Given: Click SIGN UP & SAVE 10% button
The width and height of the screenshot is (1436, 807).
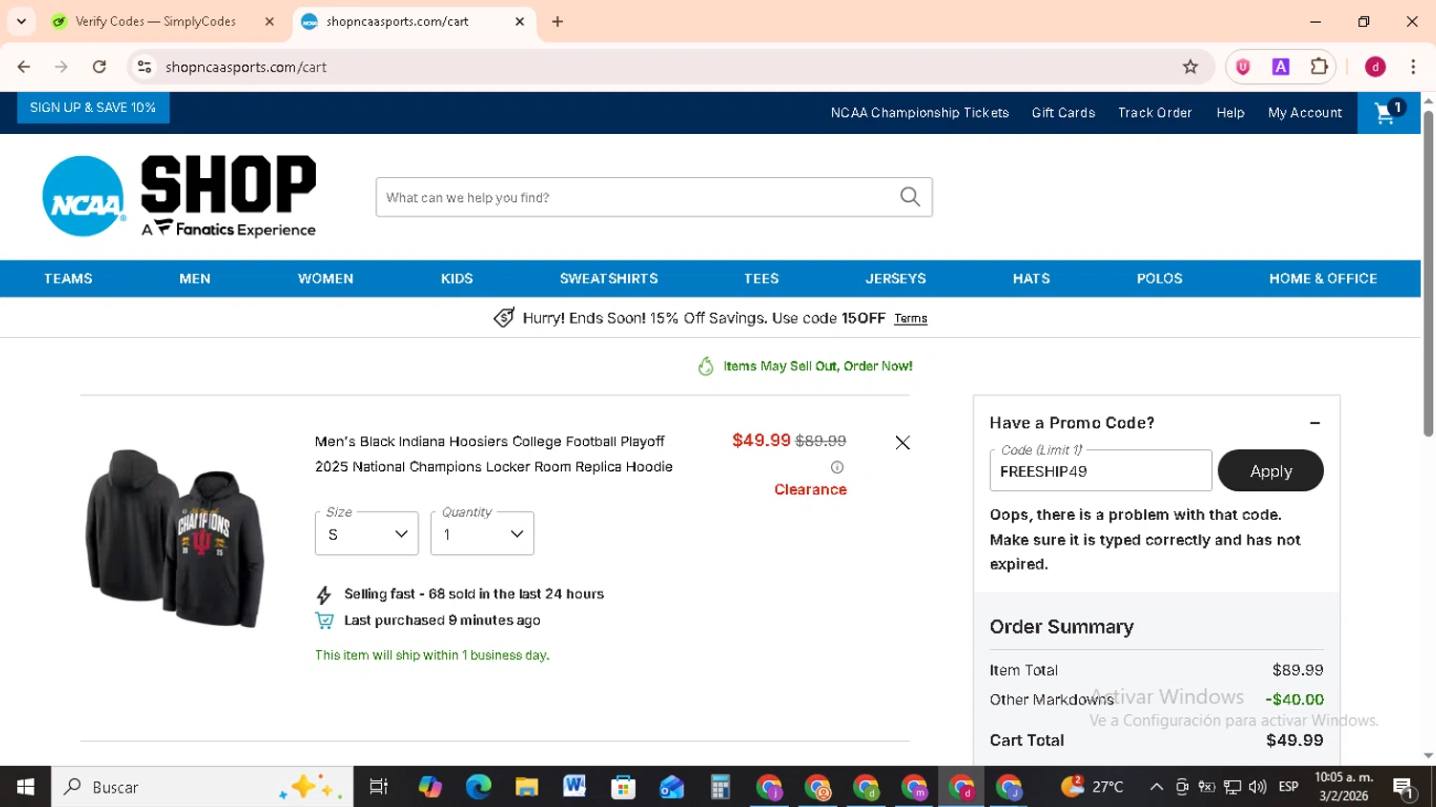Looking at the screenshot, I should (x=93, y=107).
